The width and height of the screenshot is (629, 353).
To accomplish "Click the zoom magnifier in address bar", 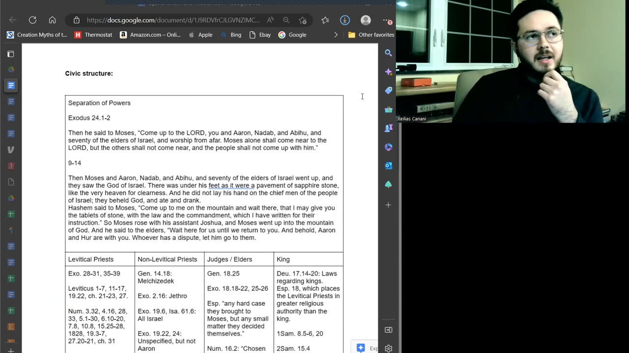I will (x=286, y=20).
